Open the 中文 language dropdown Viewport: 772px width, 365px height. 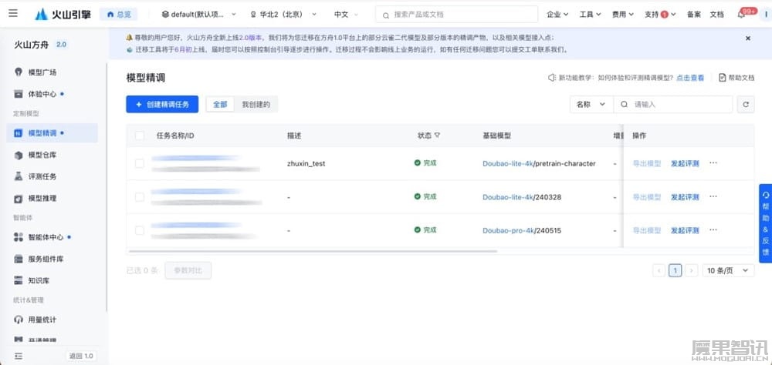pos(346,15)
